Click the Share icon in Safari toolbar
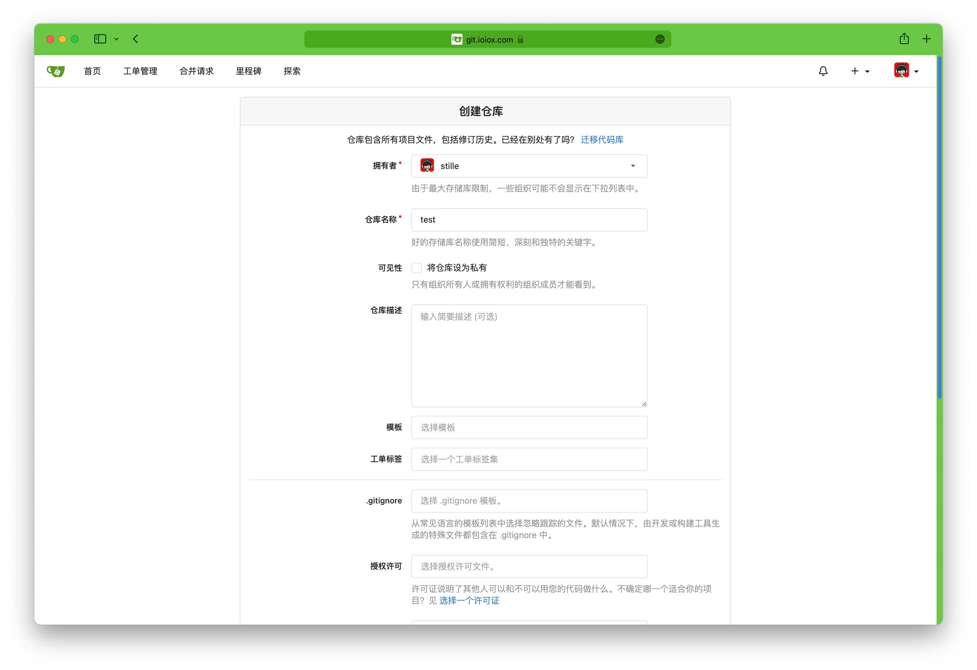 coord(904,39)
